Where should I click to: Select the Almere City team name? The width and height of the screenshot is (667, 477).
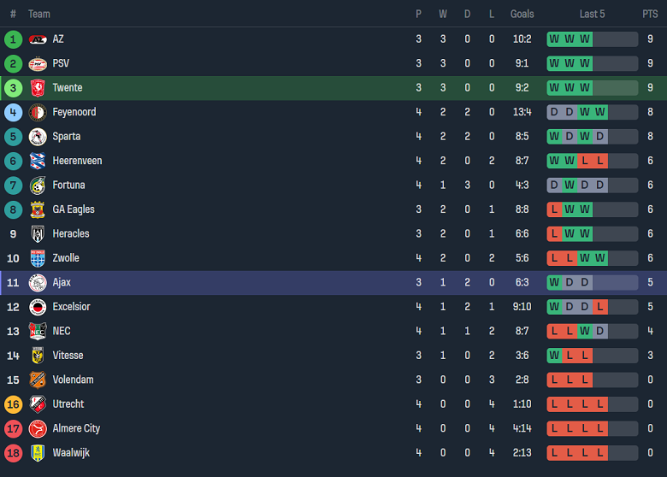coord(76,429)
